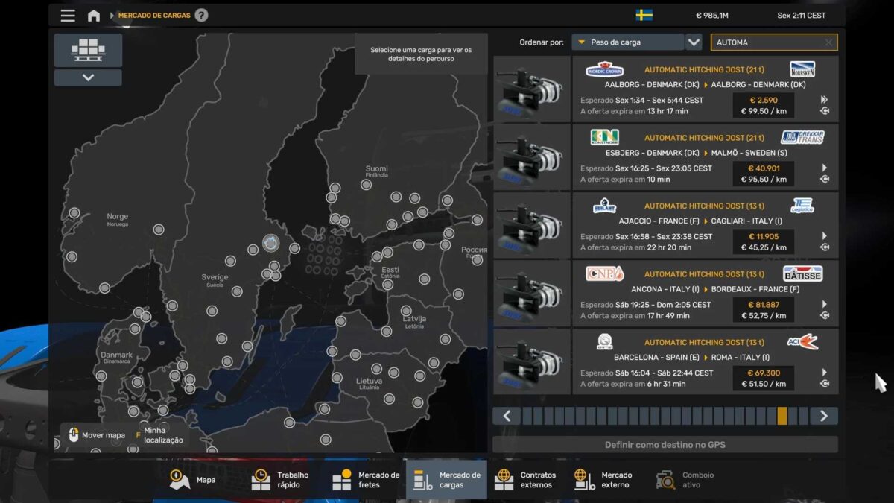Clear the AUTOMA search text
The image size is (894, 503).
point(828,42)
